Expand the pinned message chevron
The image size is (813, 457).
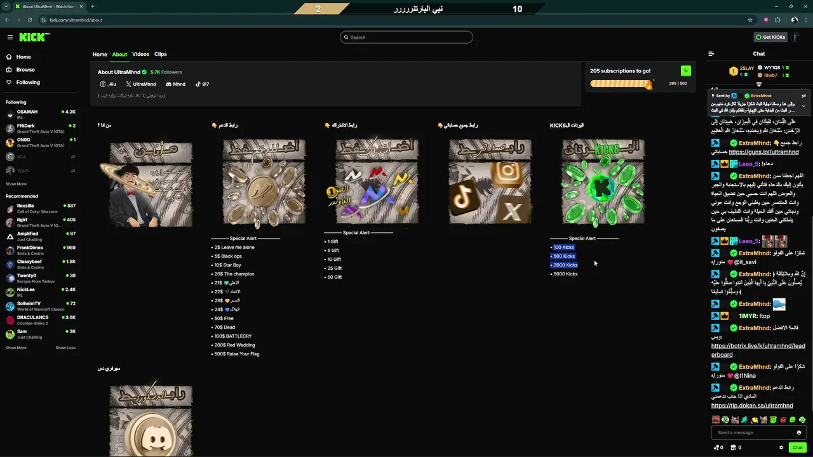click(x=803, y=106)
